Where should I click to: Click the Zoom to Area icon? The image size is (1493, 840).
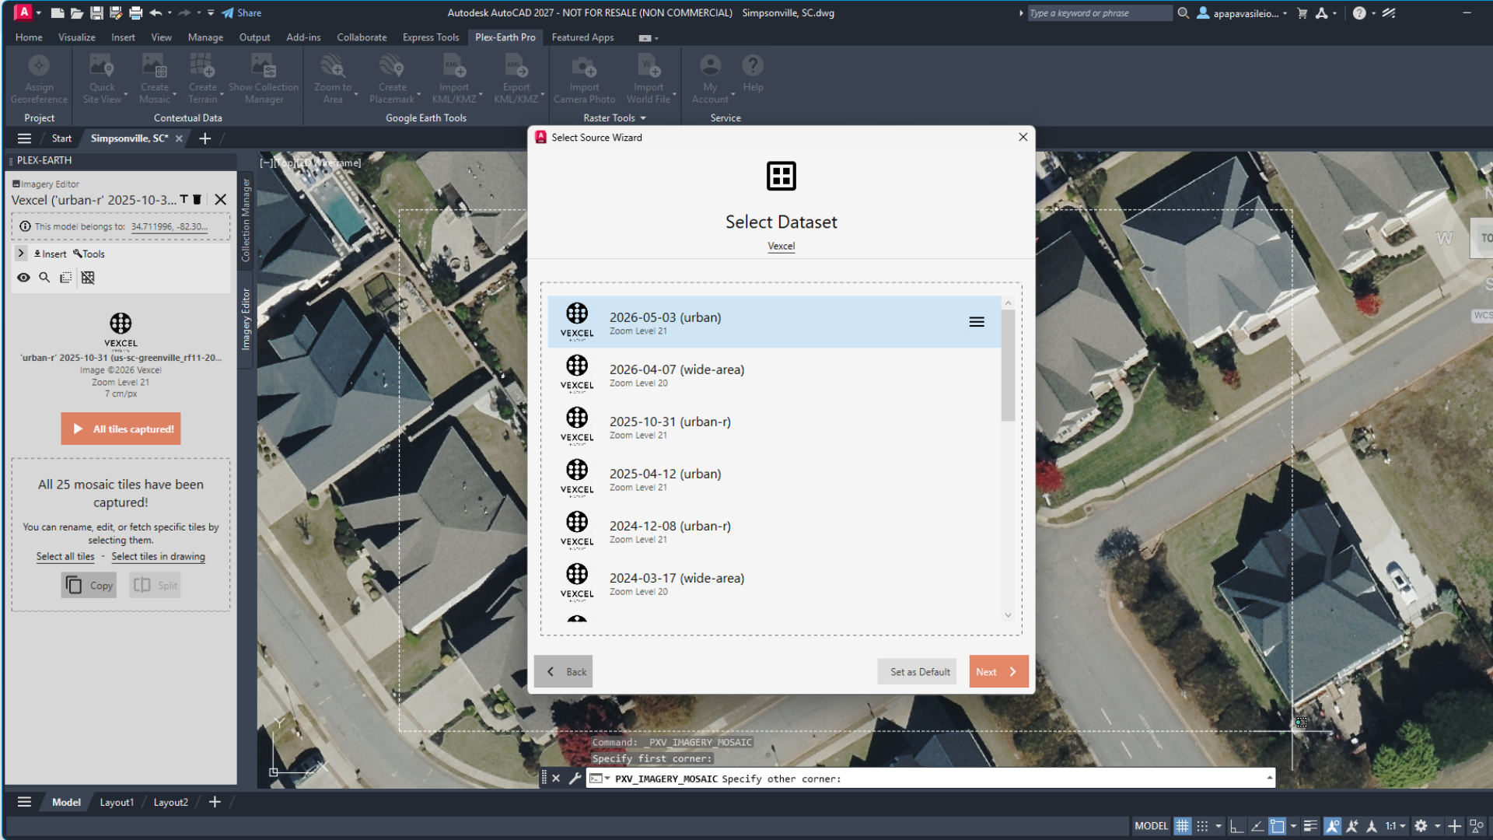[333, 66]
